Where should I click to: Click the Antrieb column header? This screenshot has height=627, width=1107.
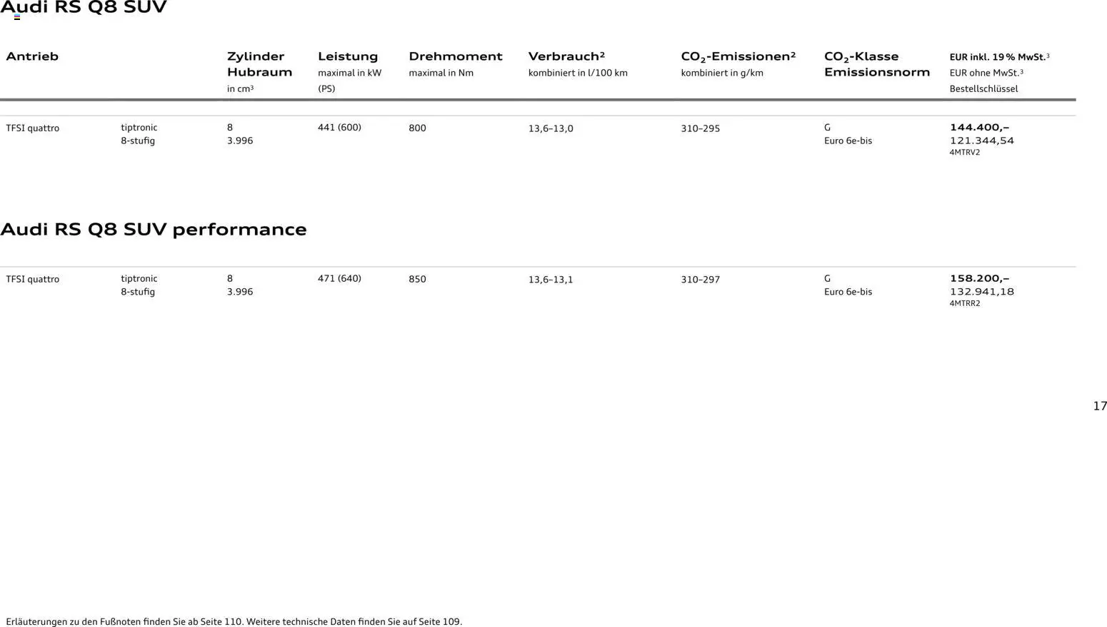32,56
